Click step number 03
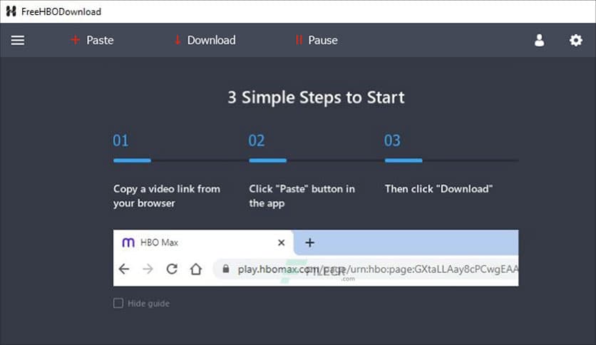596x345 pixels. point(392,141)
